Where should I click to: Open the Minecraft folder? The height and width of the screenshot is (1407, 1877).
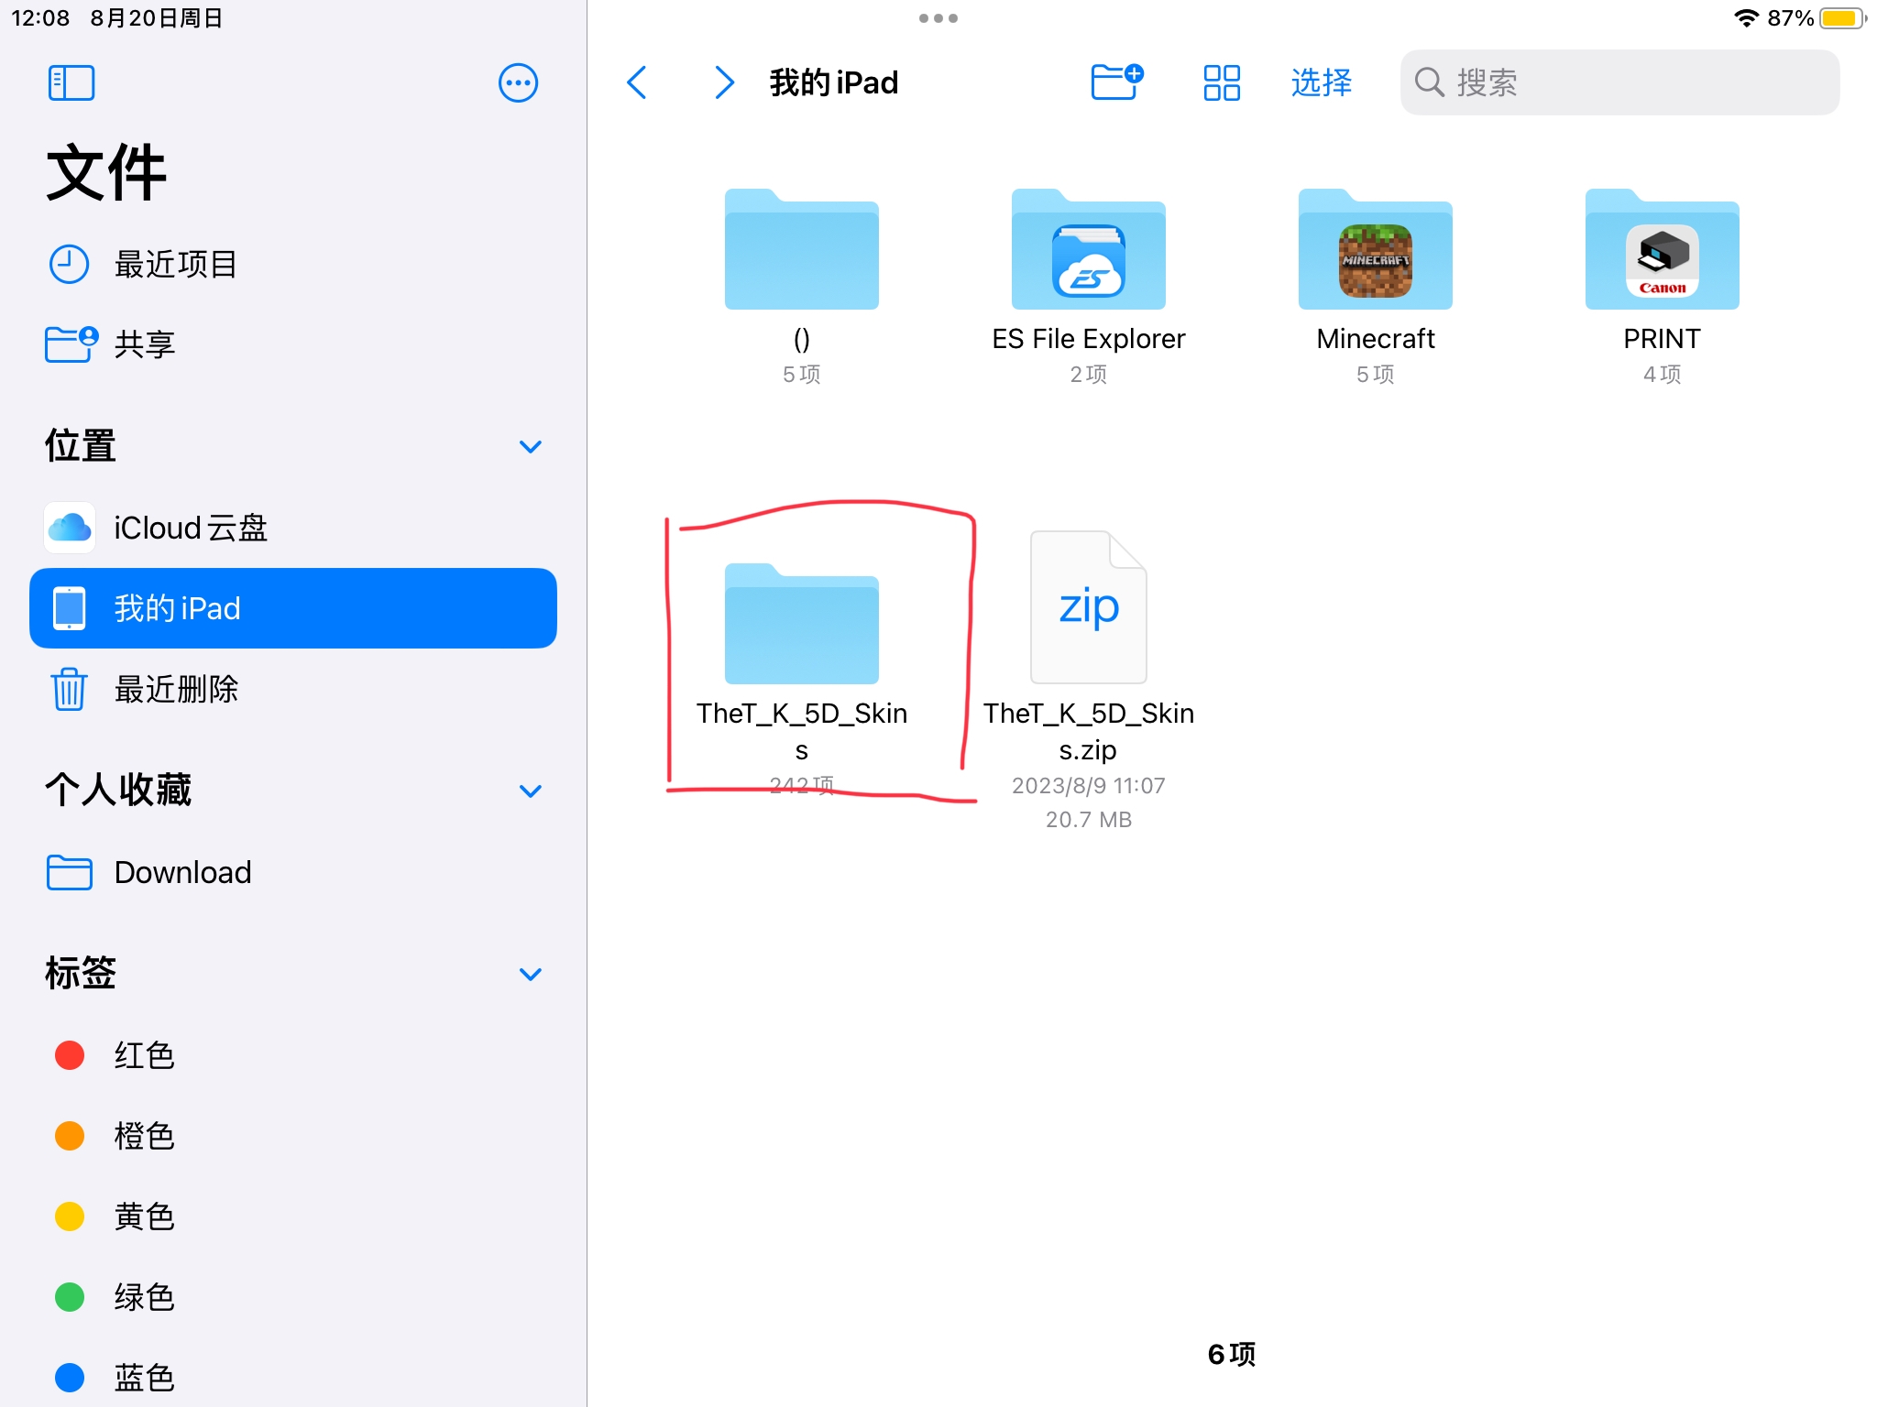1376,250
